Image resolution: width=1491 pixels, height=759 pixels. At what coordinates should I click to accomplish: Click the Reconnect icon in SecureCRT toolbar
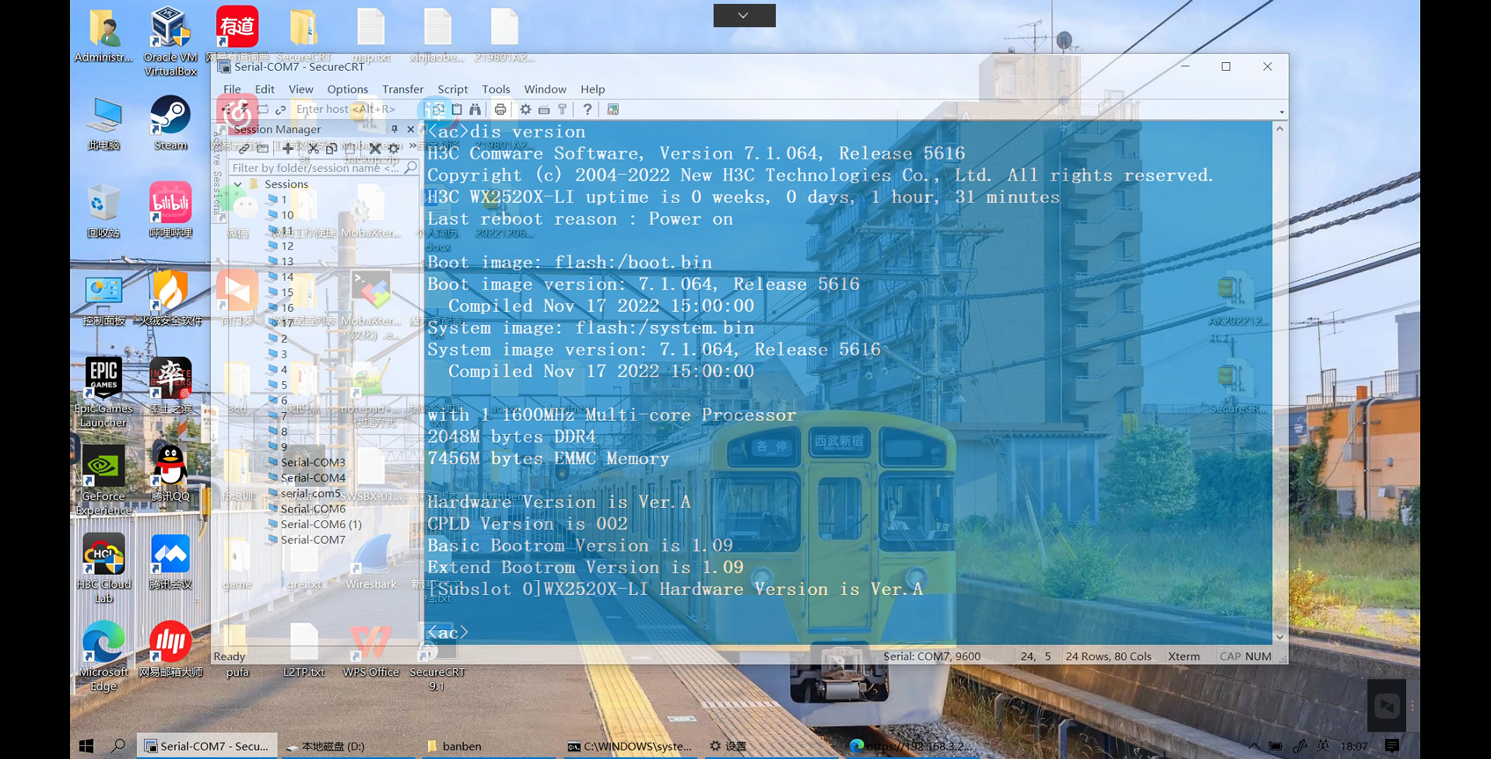263,110
